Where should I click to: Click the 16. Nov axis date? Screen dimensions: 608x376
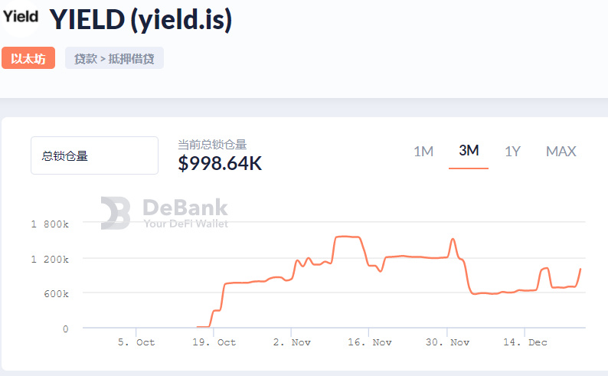pos(368,342)
